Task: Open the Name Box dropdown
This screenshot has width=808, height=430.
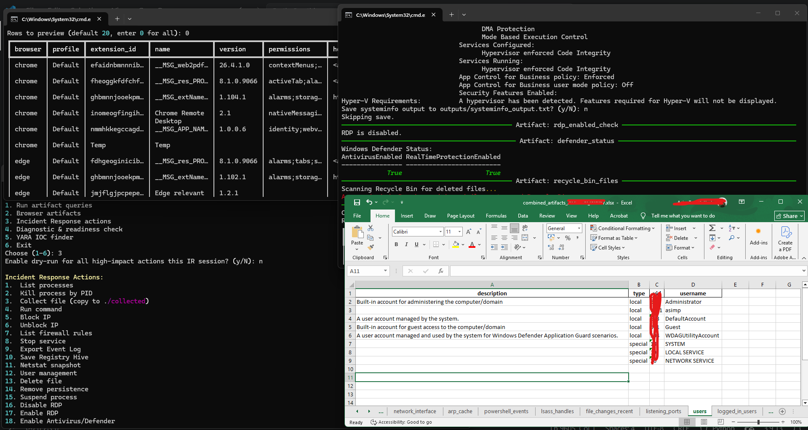Action: click(x=385, y=271)
